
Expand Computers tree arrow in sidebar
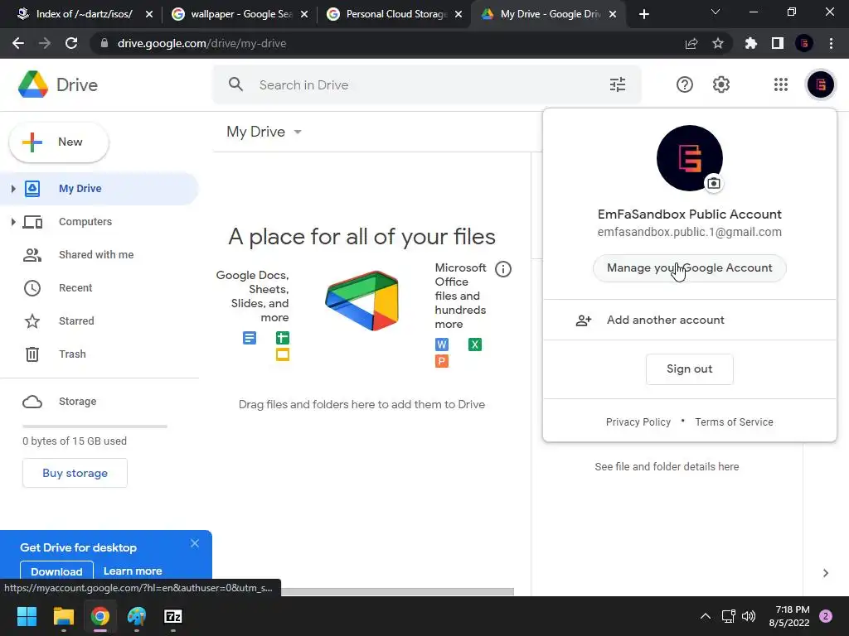[x=13, y=222]
